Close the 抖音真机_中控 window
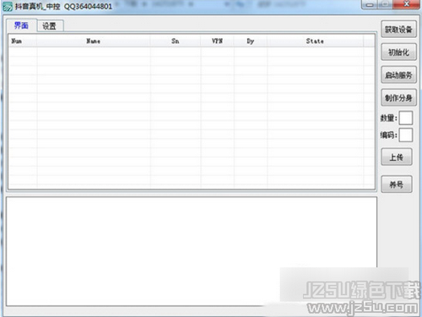Image resolution: width=422 pixels, height=317 pixels. 406,4
